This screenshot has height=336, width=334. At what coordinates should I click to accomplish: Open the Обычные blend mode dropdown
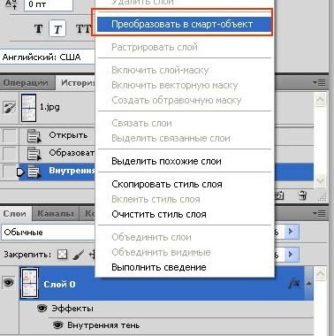[x=49, y=232]
